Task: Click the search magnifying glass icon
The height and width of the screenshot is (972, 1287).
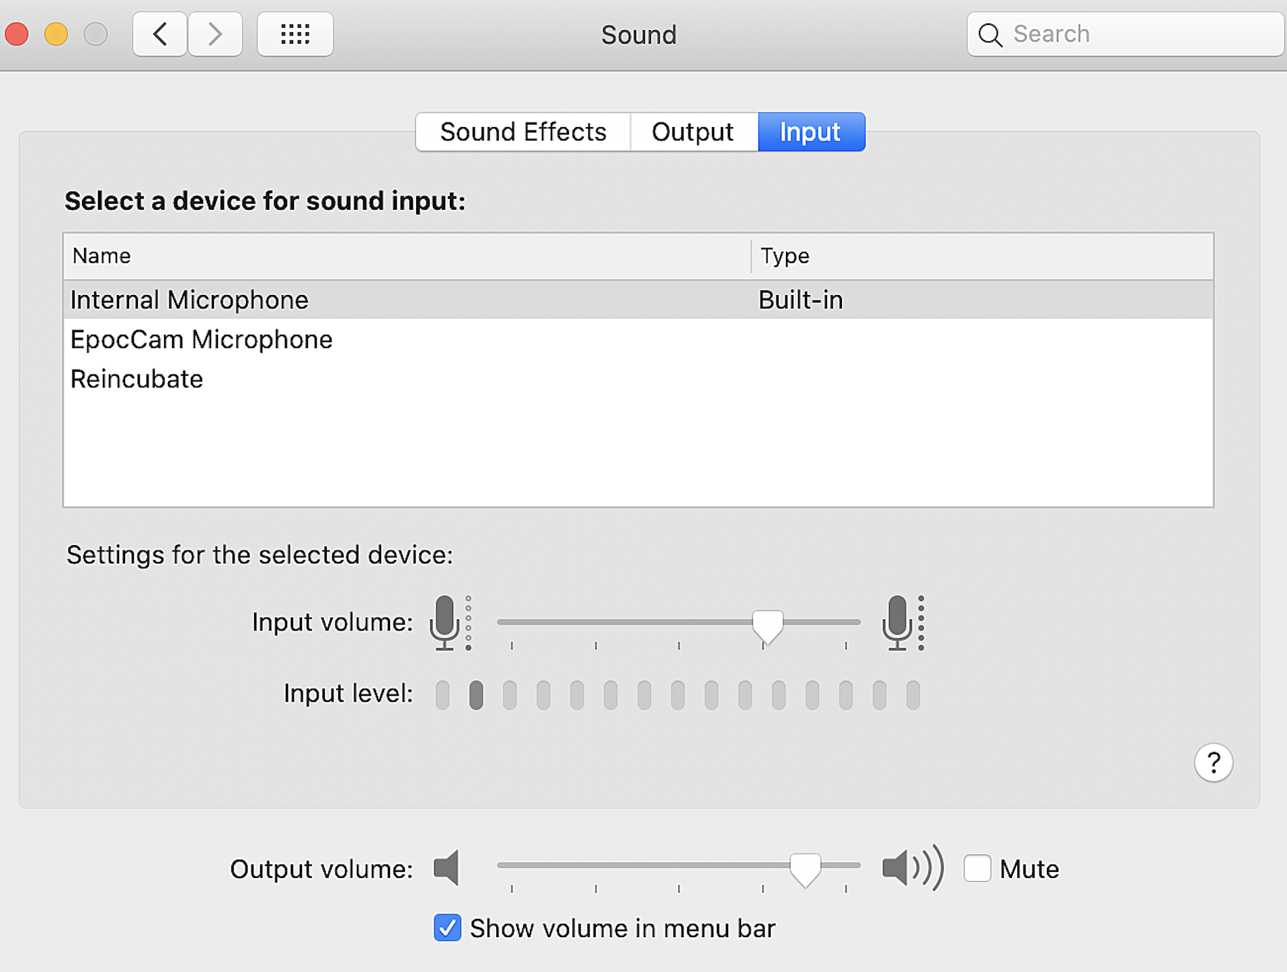Action: pos(990,34)
